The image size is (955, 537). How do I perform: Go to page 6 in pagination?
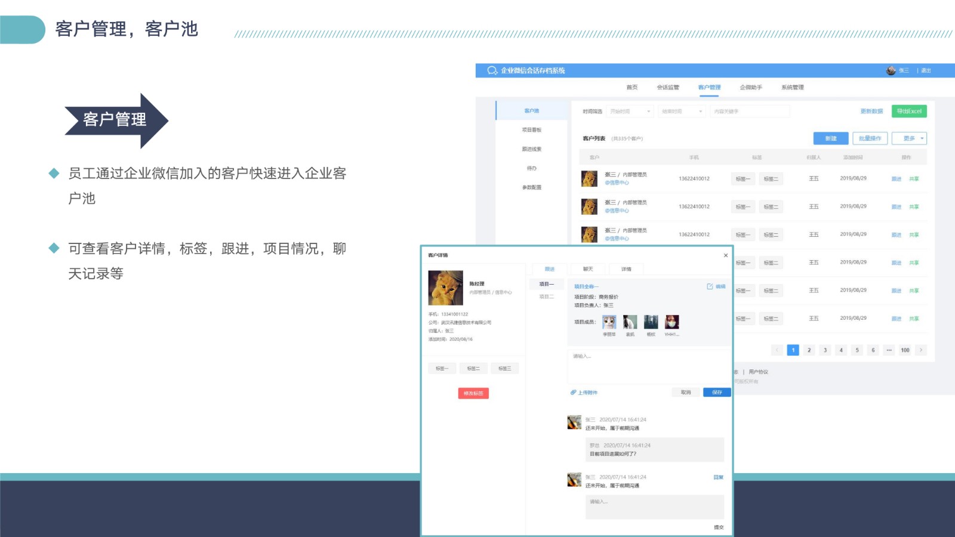(873, 350)
